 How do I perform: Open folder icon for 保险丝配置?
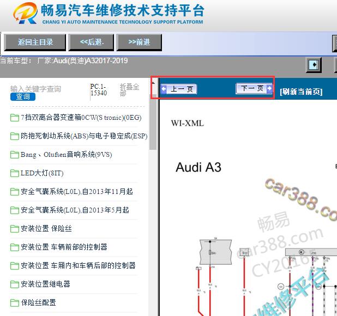pyautogui.click(x=14, y=303)
